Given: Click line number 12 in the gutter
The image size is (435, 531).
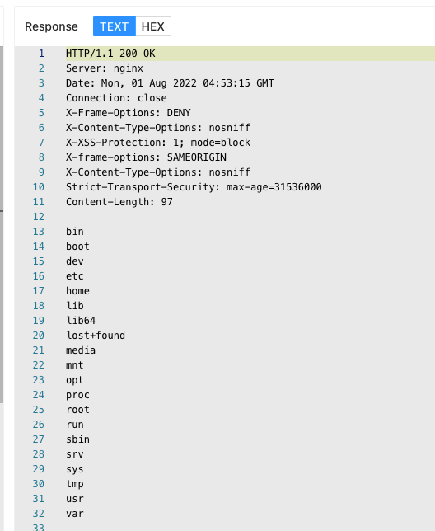Looking at the screenshot, I should pos(39,217).
